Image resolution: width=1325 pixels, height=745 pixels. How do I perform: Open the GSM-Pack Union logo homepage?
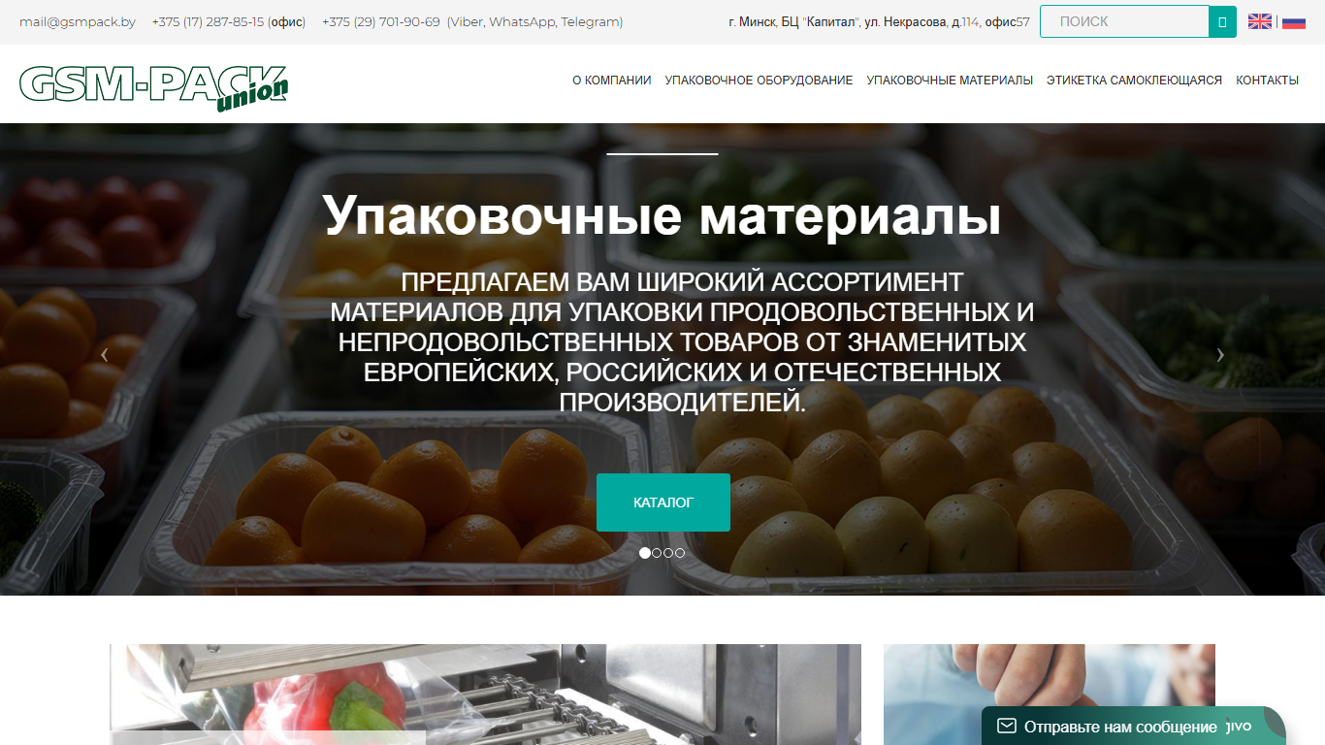coord(154,88)
